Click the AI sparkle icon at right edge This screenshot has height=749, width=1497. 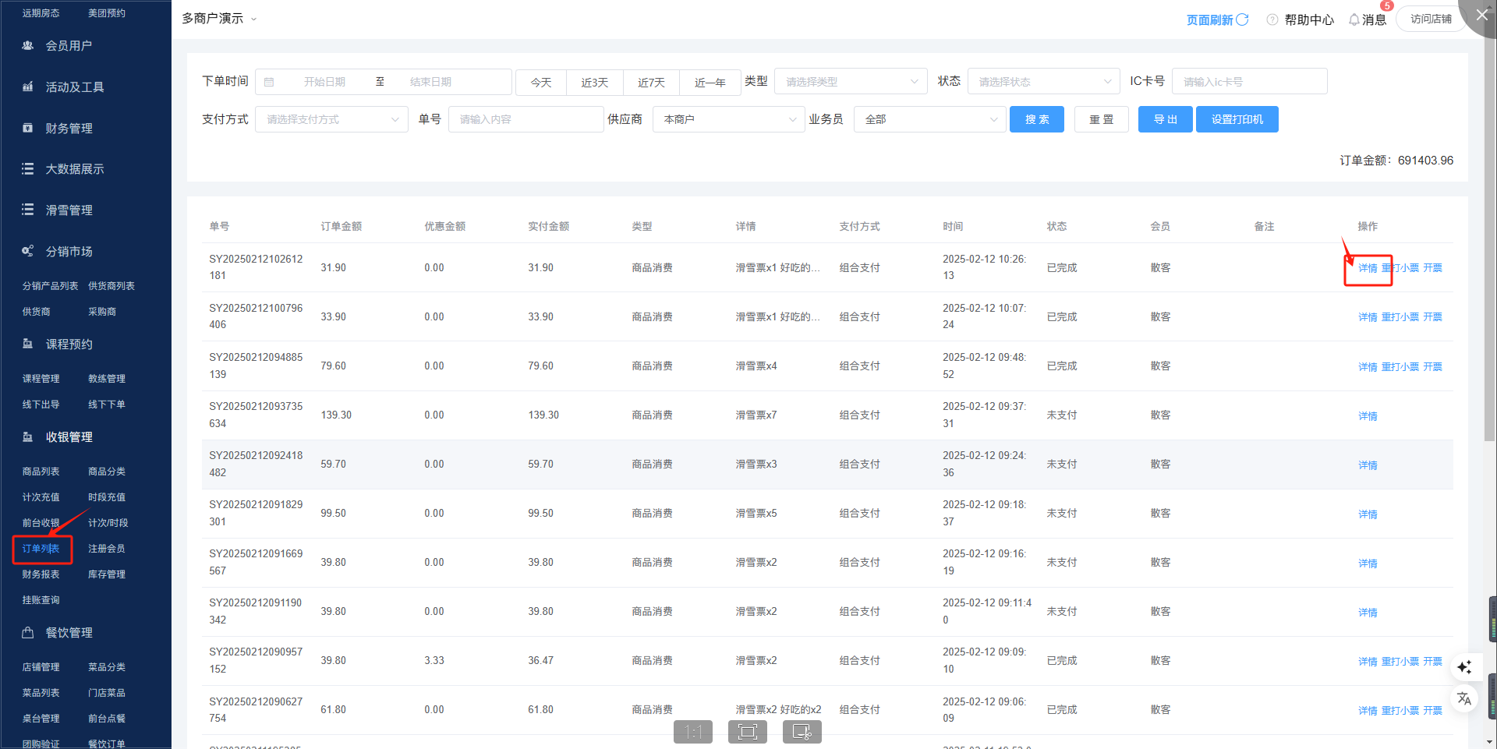(1464, 667)
